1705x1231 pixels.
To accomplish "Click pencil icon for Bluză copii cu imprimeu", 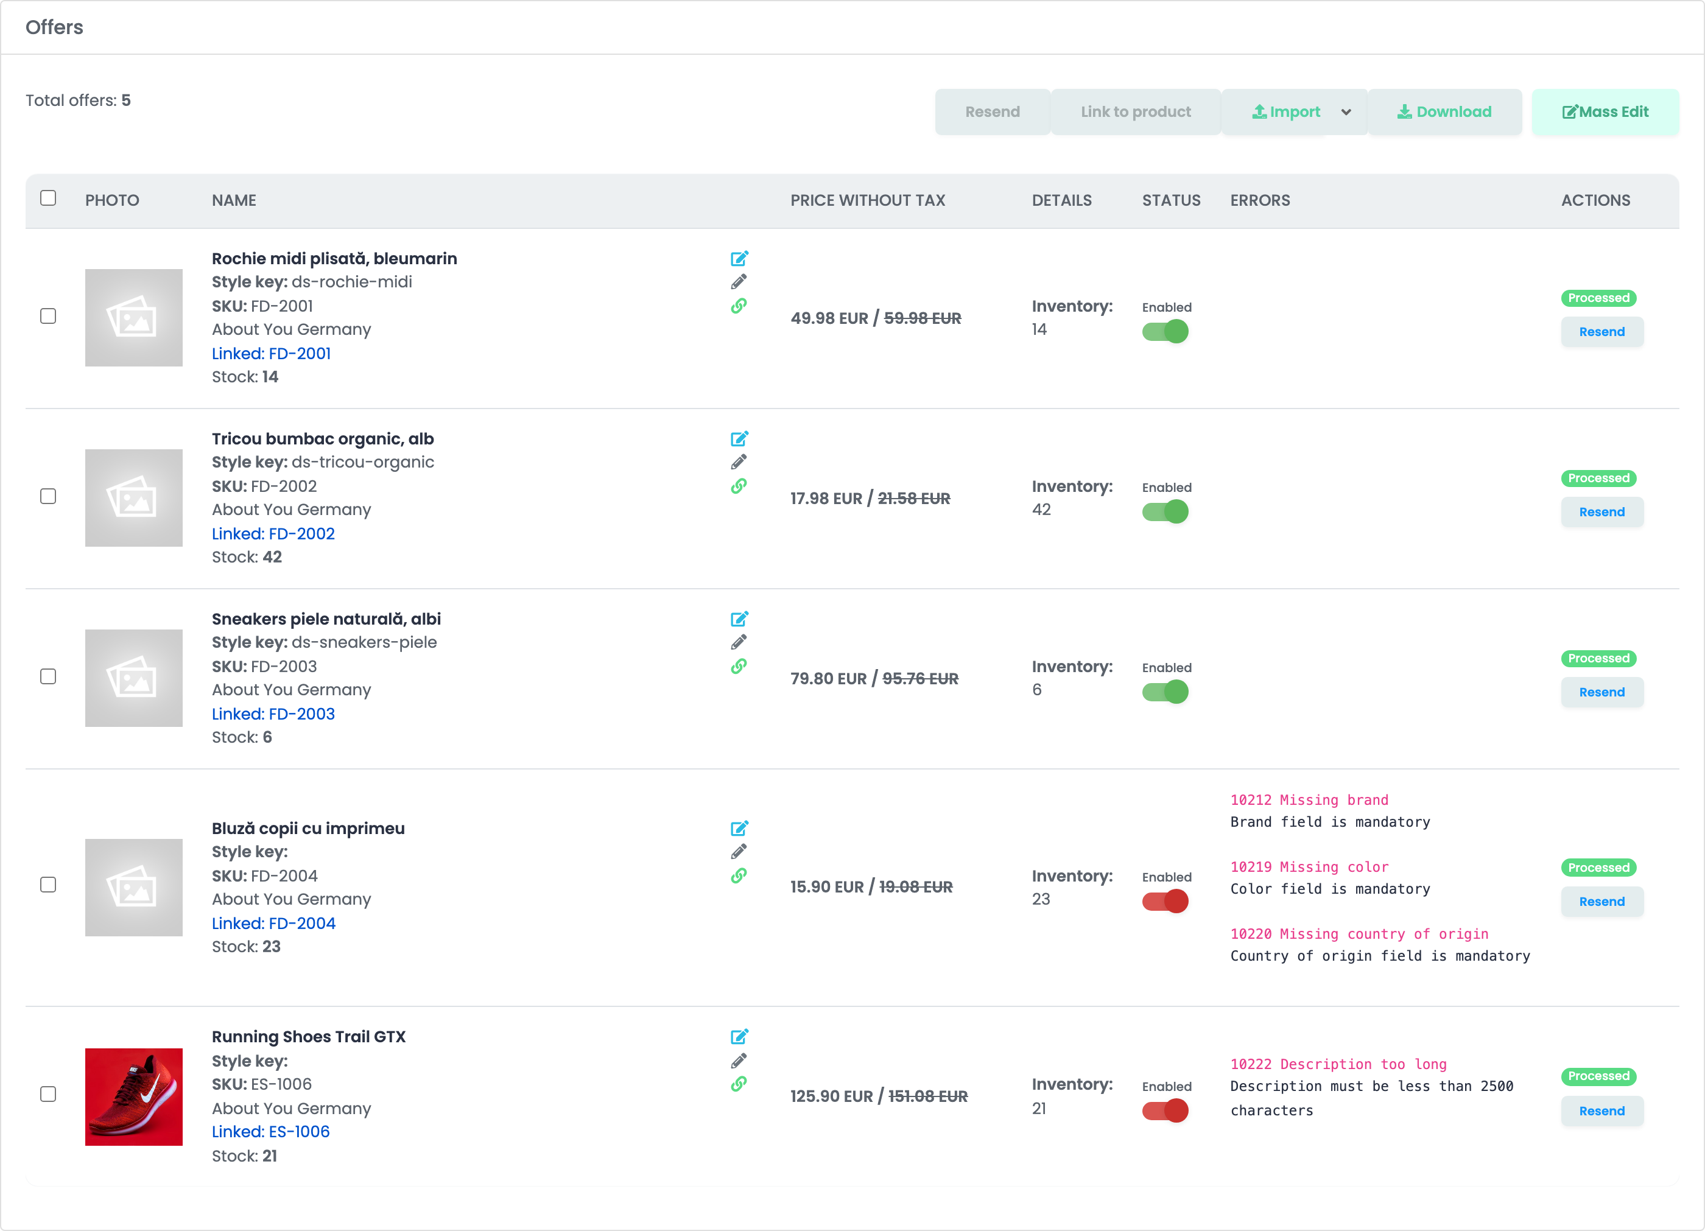I will pos(739,852).
